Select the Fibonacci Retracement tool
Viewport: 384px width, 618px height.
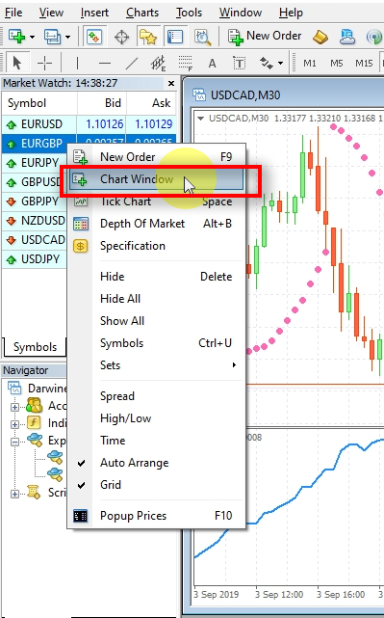point(186,63)
